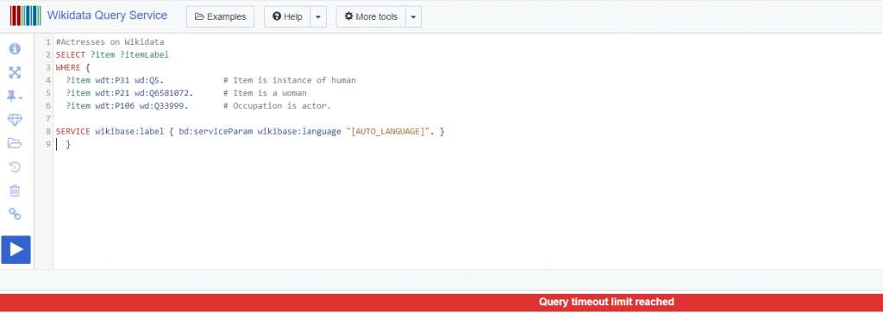
Task: Click the More tools button
Action: pyautogui.click(x=371, y=17)
